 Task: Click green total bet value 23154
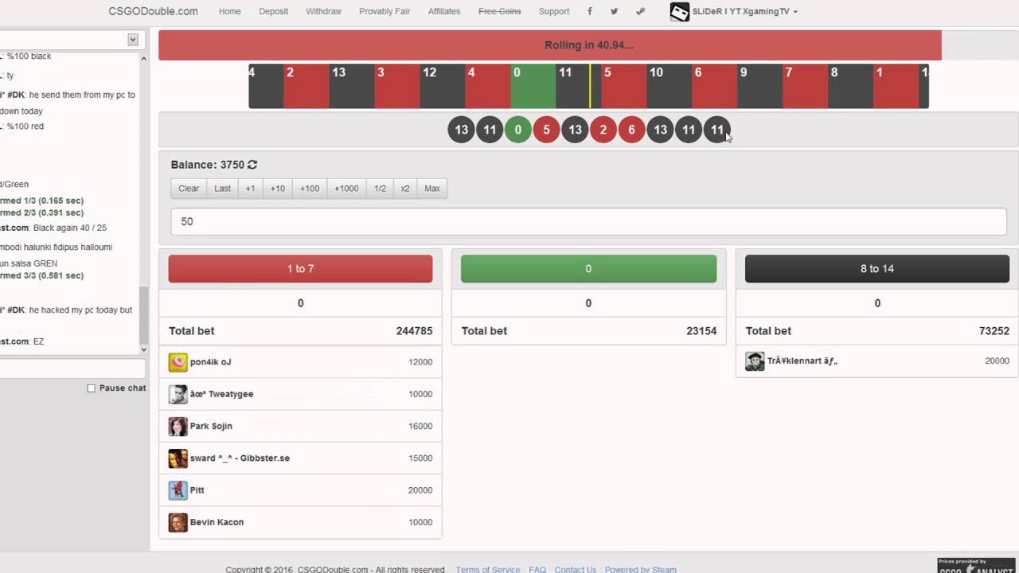[701, 331]
